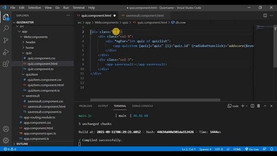Open saveresult.component.ts in explorer

45,112
